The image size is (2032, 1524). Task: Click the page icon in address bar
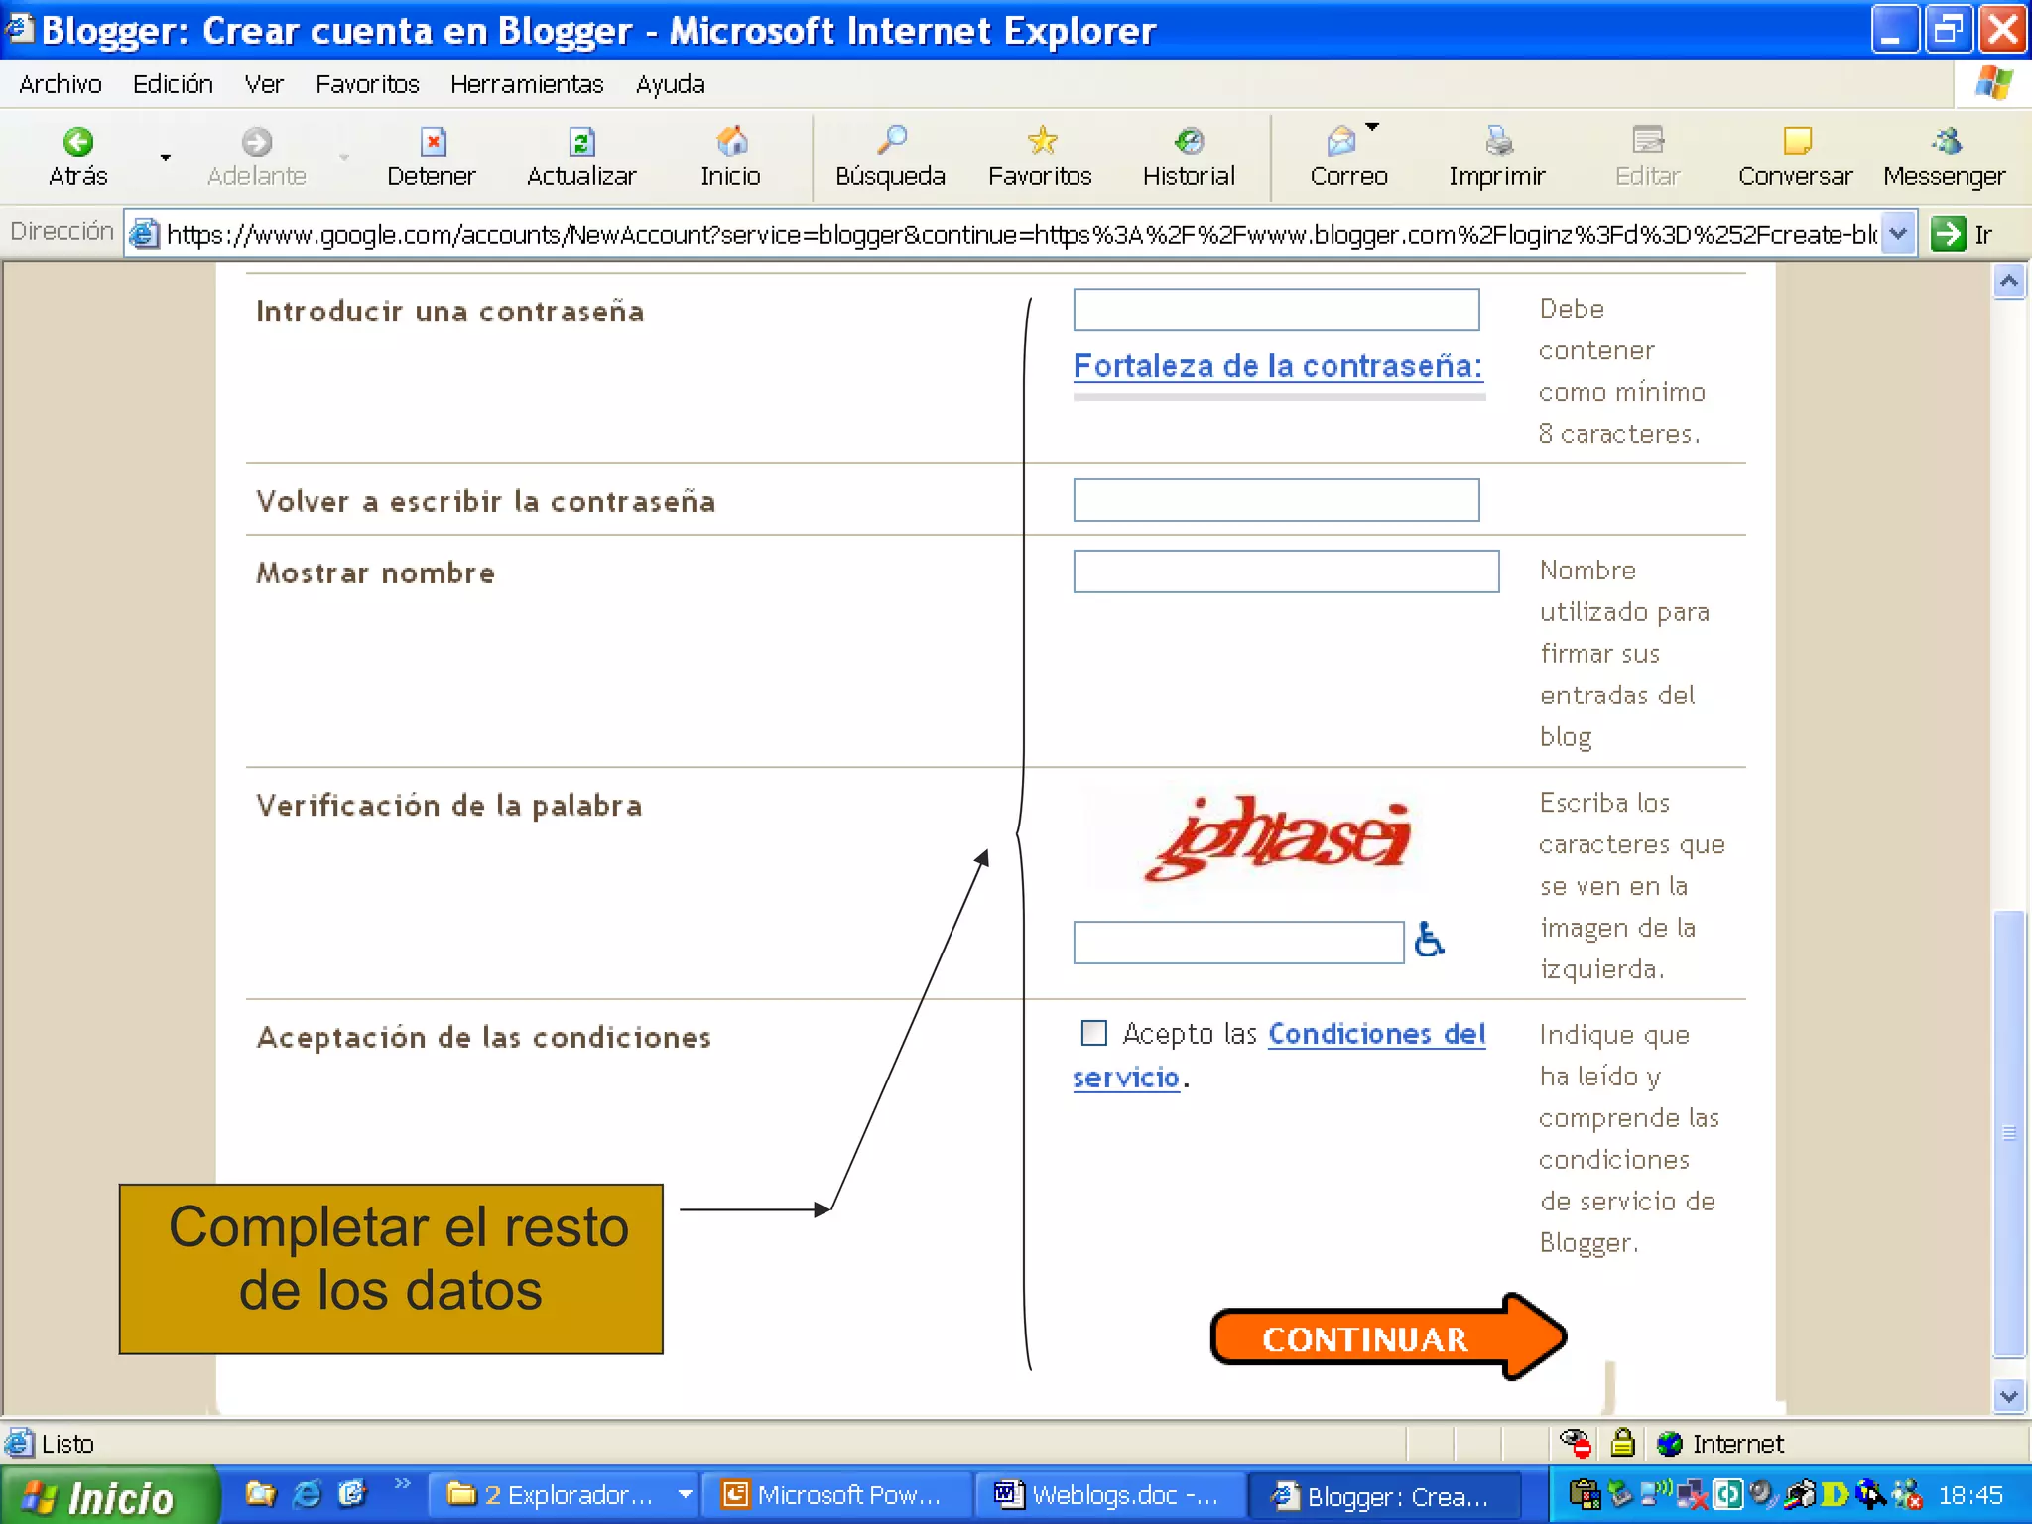[x=145, y=234]
